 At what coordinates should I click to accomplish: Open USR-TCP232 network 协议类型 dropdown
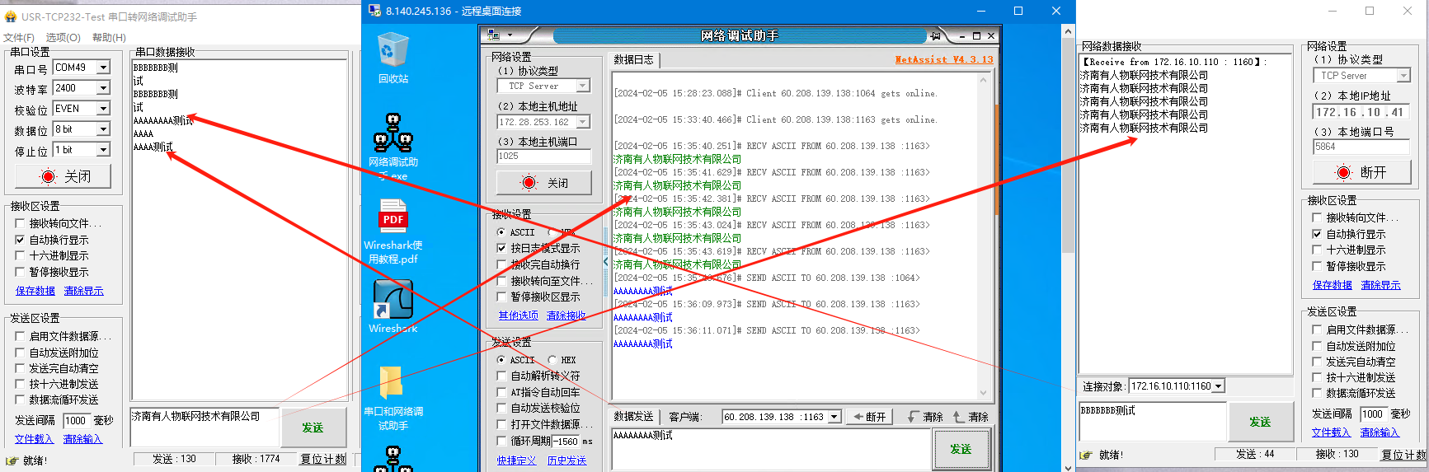tap(1403, 75)
